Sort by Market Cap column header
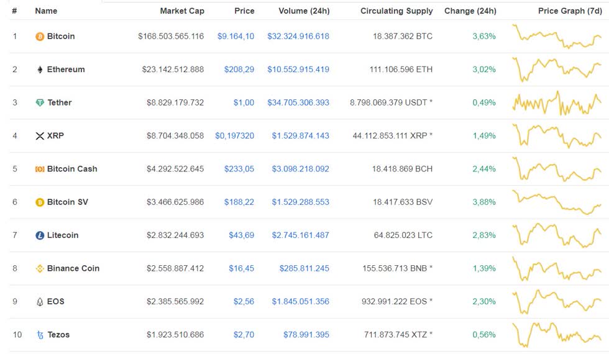Viewport: 609px width, 354px height. click(x=182, y=11)
